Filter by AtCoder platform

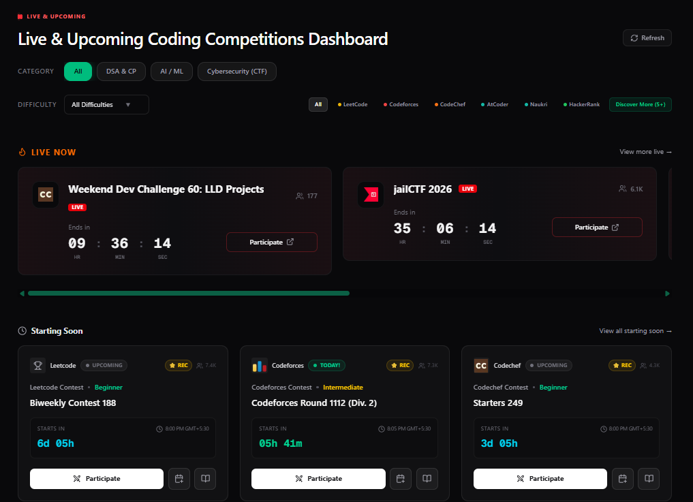tap(495, 105)
